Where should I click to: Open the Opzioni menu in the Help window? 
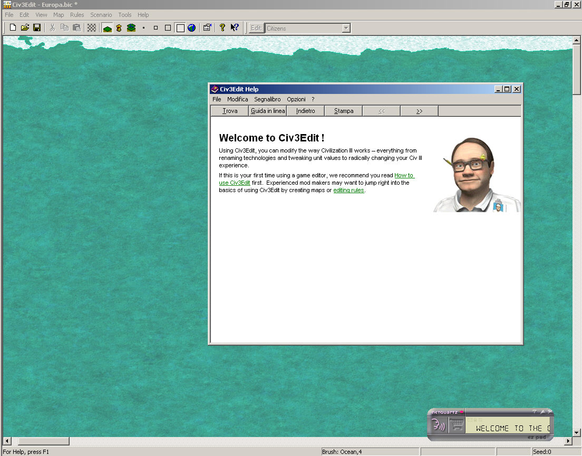[x=296, y=99]
